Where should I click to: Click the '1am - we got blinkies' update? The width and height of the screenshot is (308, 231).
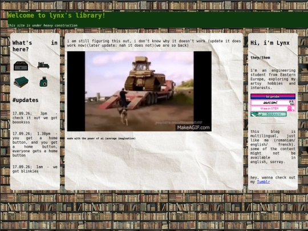pos(35,169)
